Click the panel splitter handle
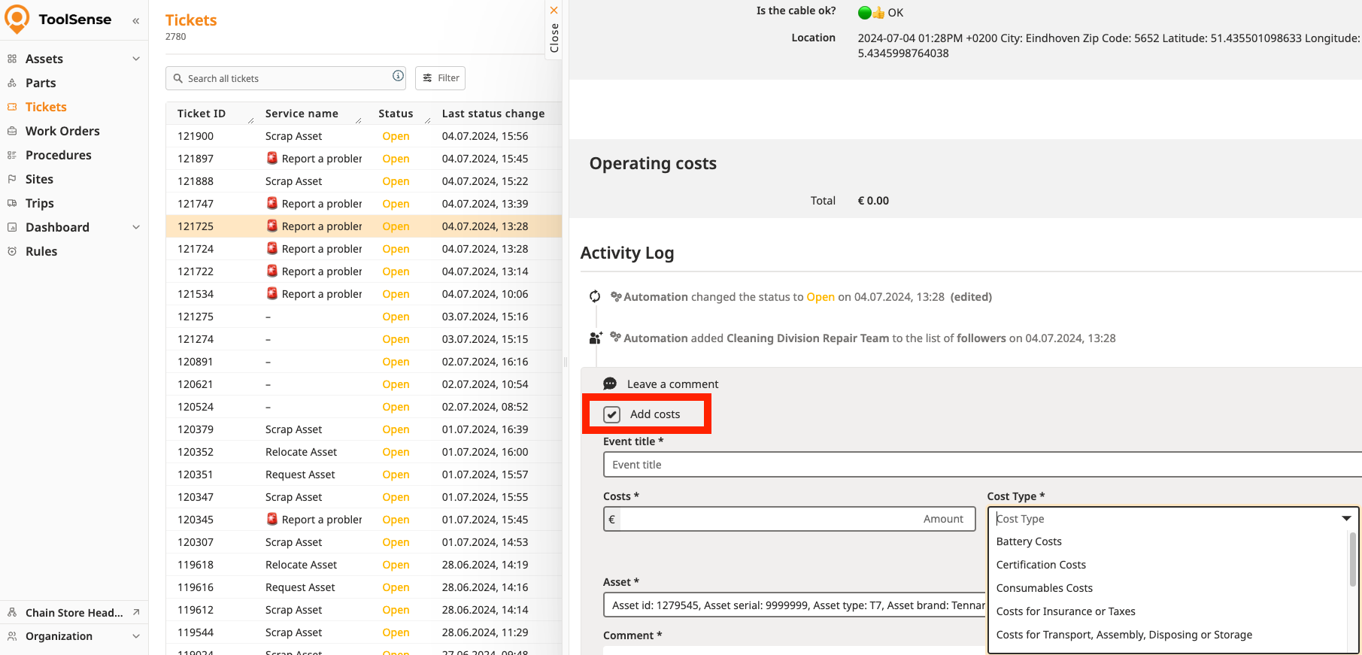 click(x=566, y=362)
